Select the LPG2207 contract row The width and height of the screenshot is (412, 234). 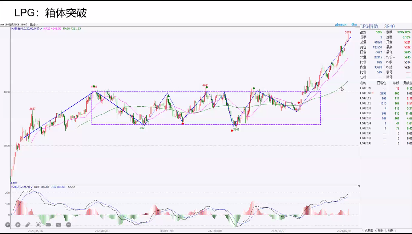pyautogui.click(x=386, y=138)
